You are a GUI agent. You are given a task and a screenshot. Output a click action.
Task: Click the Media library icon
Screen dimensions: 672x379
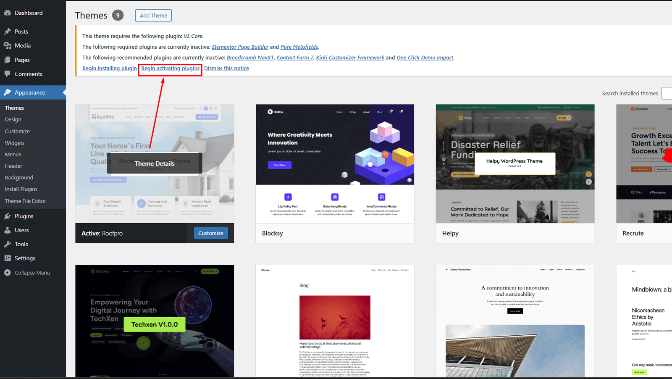(7, 45)
